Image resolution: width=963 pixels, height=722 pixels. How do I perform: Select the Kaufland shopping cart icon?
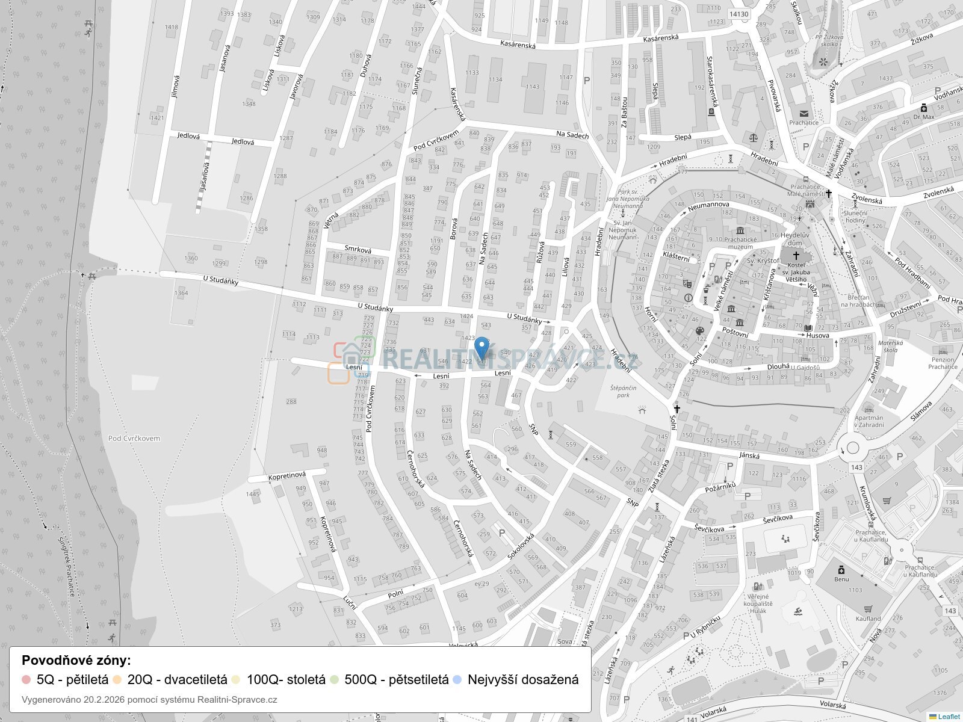(x=867, y=609)
